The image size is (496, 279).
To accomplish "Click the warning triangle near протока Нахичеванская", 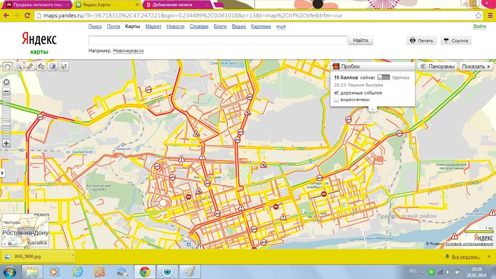I will tap(455, 236).
